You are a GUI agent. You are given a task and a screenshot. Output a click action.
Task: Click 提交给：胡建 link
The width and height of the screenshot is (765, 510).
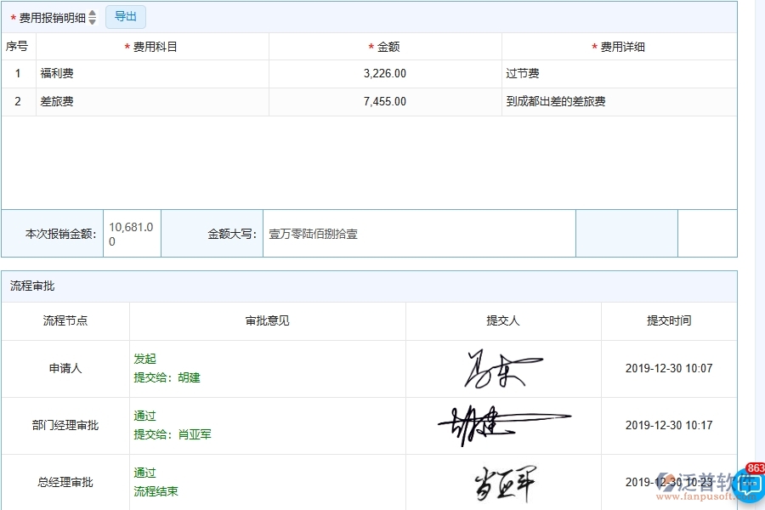click(165, 377)
